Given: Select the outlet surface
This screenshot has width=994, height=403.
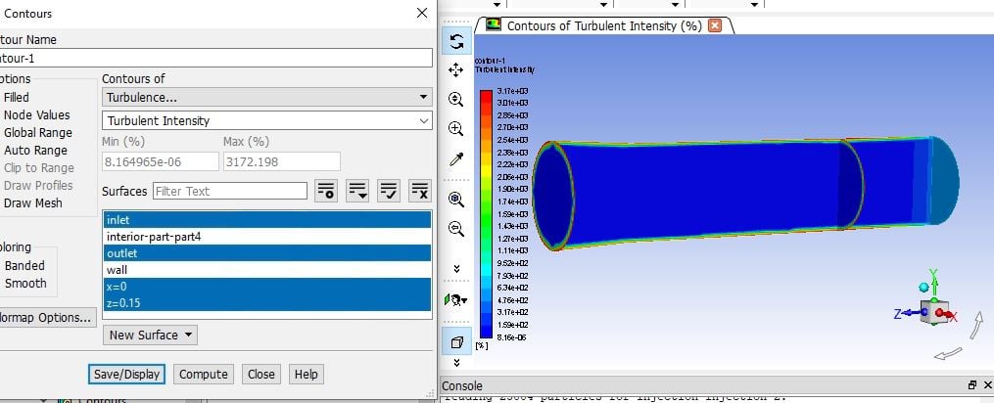Looking at the screenshot, I should point(267,252).
